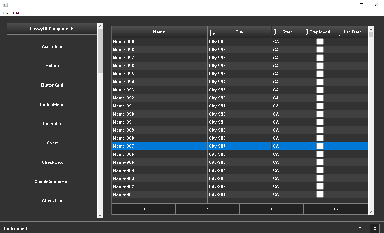Click the sort arrow in State column header
384x233 pixels.
tap(275, 32)
